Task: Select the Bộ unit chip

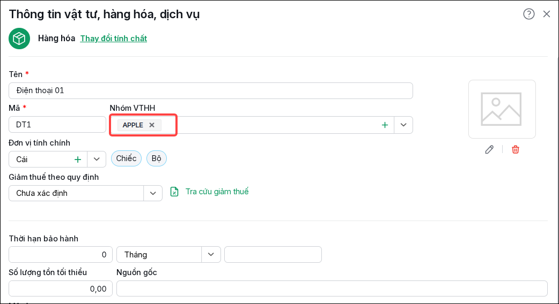Action: point(157,158)
